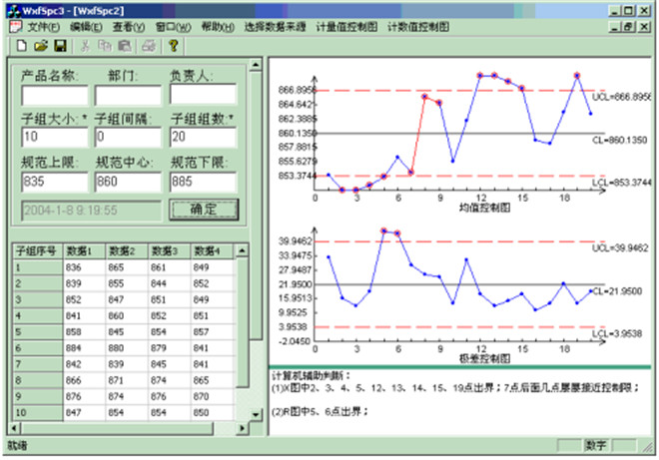This screenshot has width=659, height=460.
Task: Click the Save floppy disk icon
Action: tap(59, 46)
